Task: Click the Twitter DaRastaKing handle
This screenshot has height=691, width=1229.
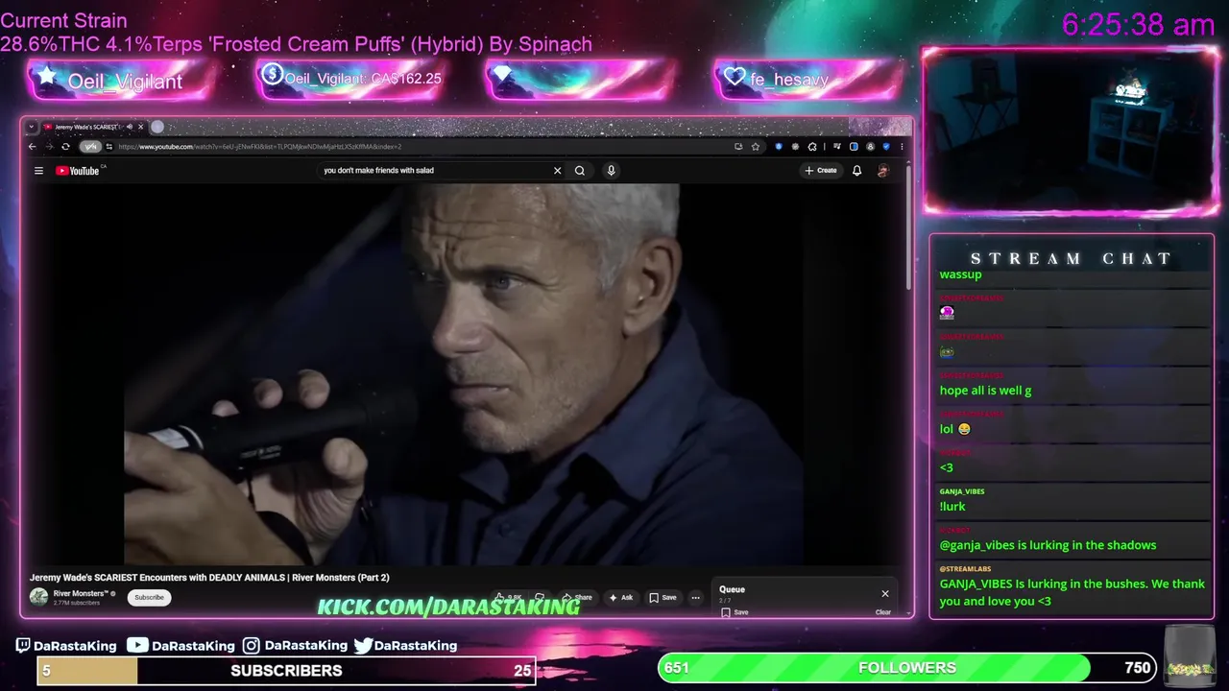Action: pos(405,646)
